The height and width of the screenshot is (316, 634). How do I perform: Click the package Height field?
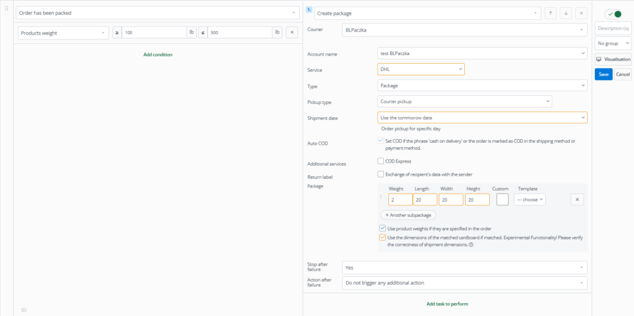click(x=477, y=200)
